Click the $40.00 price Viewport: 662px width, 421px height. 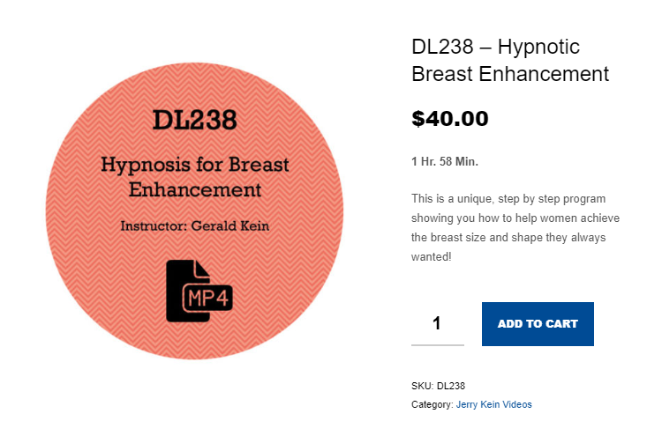[x=449, y=118]
